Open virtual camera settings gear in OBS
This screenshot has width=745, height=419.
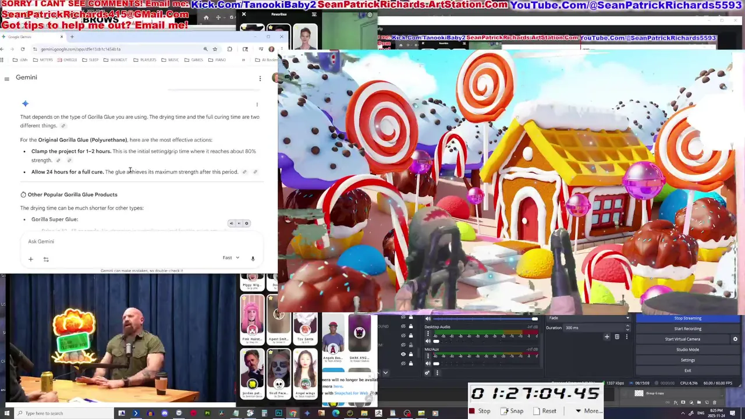(735, 339)
